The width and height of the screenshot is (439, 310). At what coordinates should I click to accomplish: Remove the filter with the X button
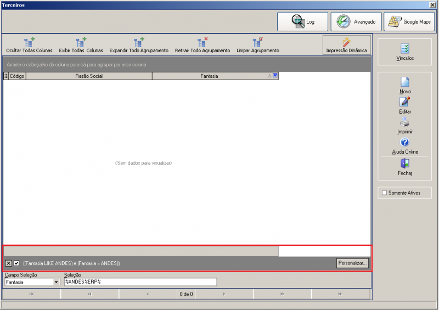coord(9,263)
